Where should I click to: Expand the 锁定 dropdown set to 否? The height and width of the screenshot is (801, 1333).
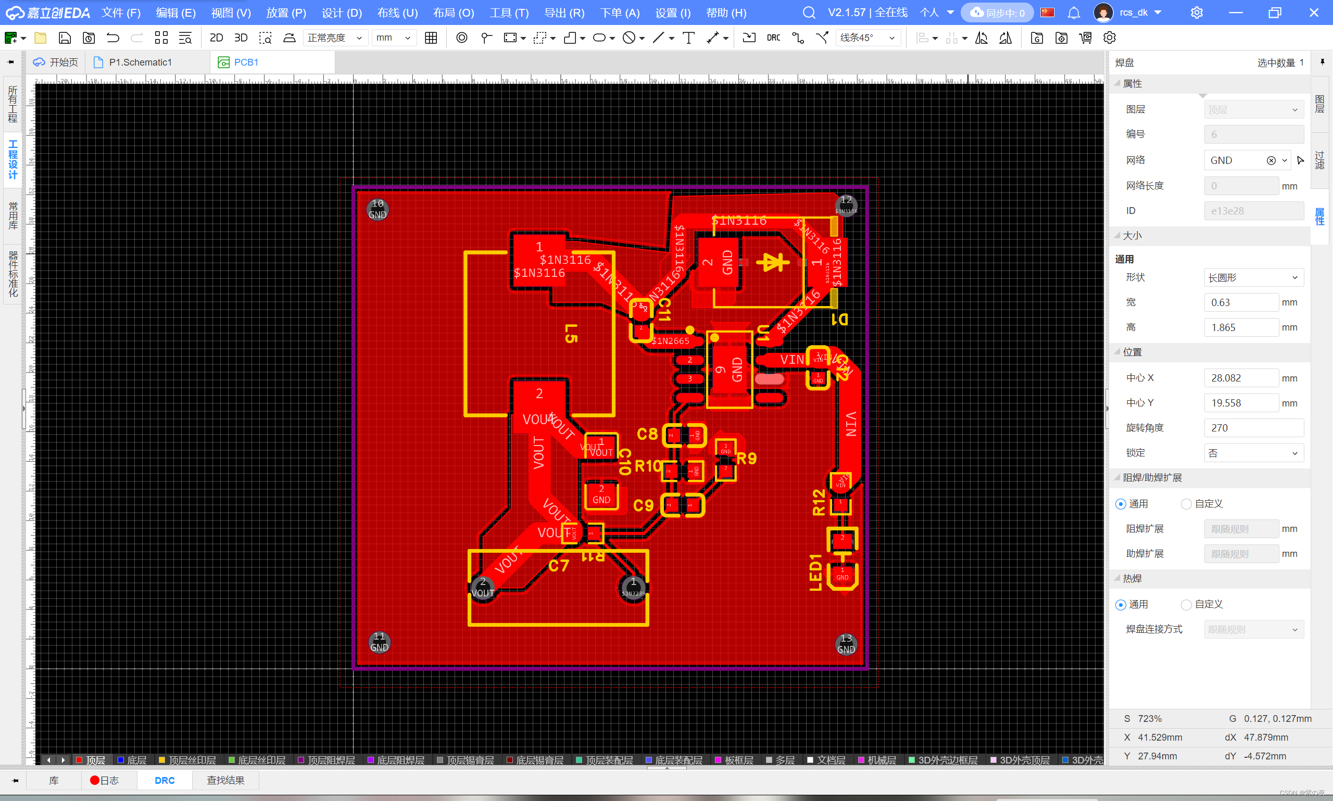click(1254, 453)
